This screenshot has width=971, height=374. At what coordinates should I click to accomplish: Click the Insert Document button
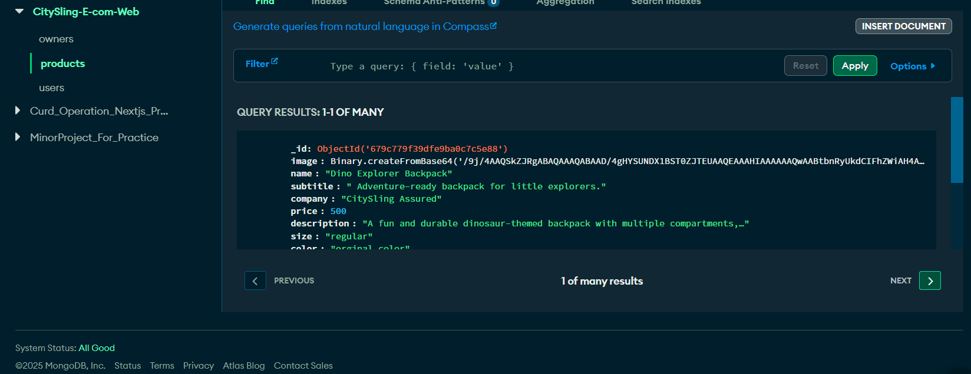[x=903, y=26]
